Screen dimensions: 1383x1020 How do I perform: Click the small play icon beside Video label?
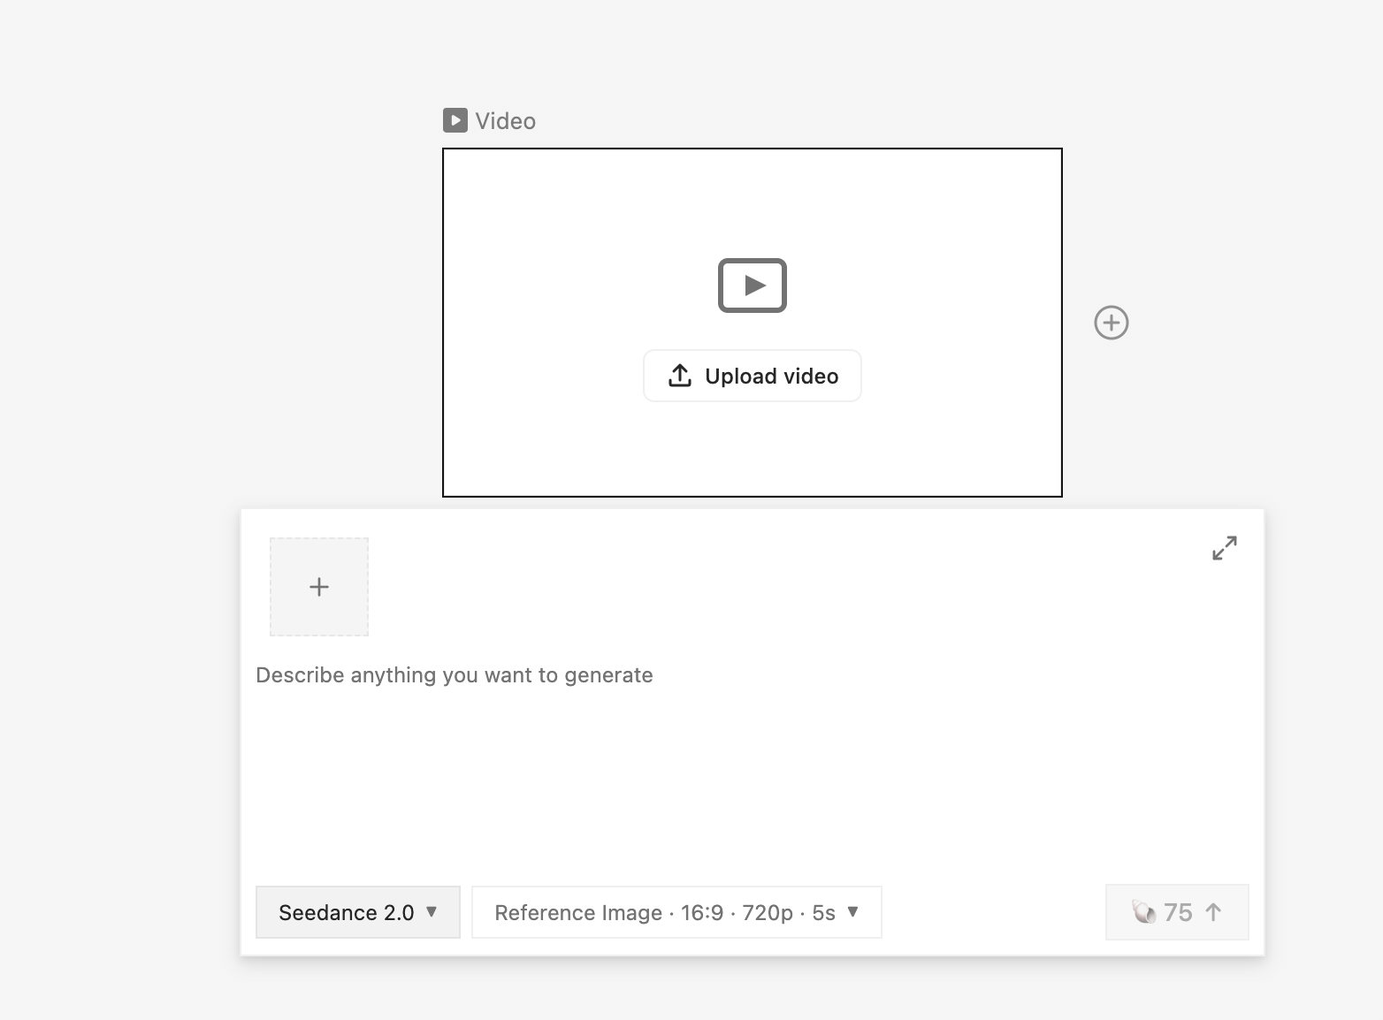455,120
